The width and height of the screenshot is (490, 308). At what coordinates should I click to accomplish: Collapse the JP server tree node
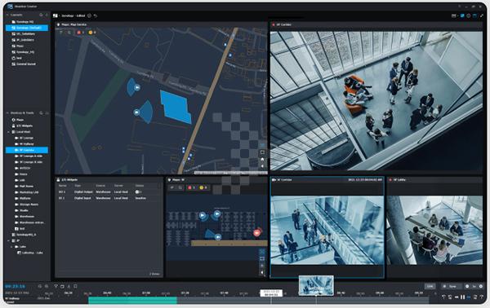(x=8, y=240)
